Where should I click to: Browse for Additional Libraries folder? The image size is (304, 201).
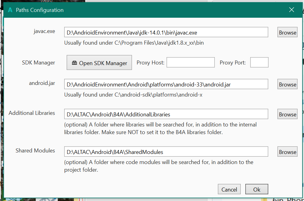click(x=287, y=114)
